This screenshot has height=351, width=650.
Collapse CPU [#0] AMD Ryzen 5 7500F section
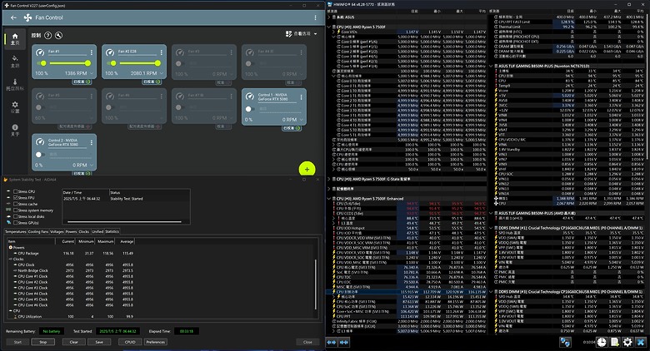coord(329,27)
